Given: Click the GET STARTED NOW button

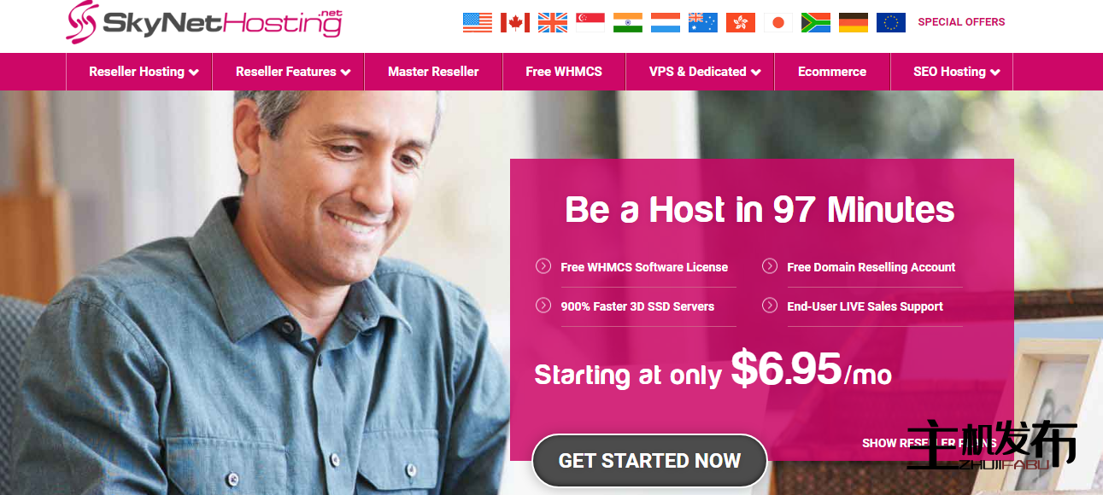Looking at the screenshot, I should [649, 461].
